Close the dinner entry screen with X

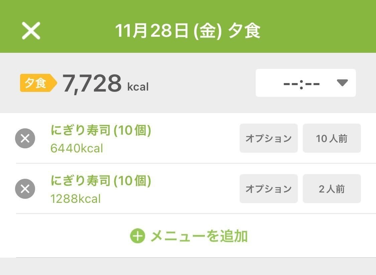click(31, 31)
